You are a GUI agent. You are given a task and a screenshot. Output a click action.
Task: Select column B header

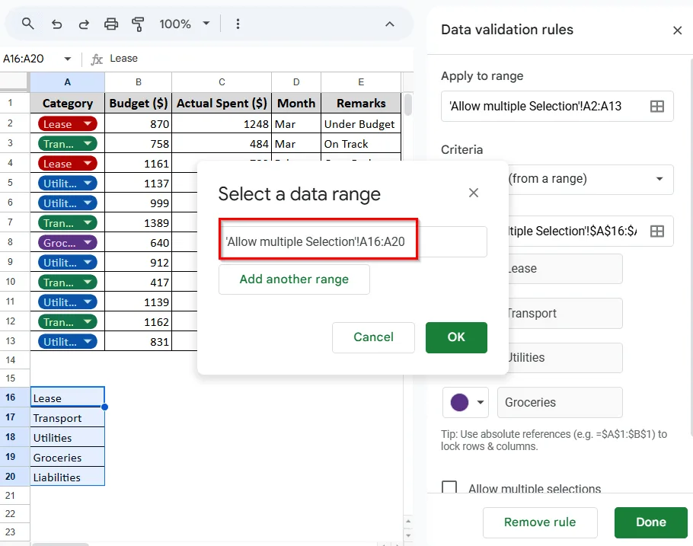(139, 82)
